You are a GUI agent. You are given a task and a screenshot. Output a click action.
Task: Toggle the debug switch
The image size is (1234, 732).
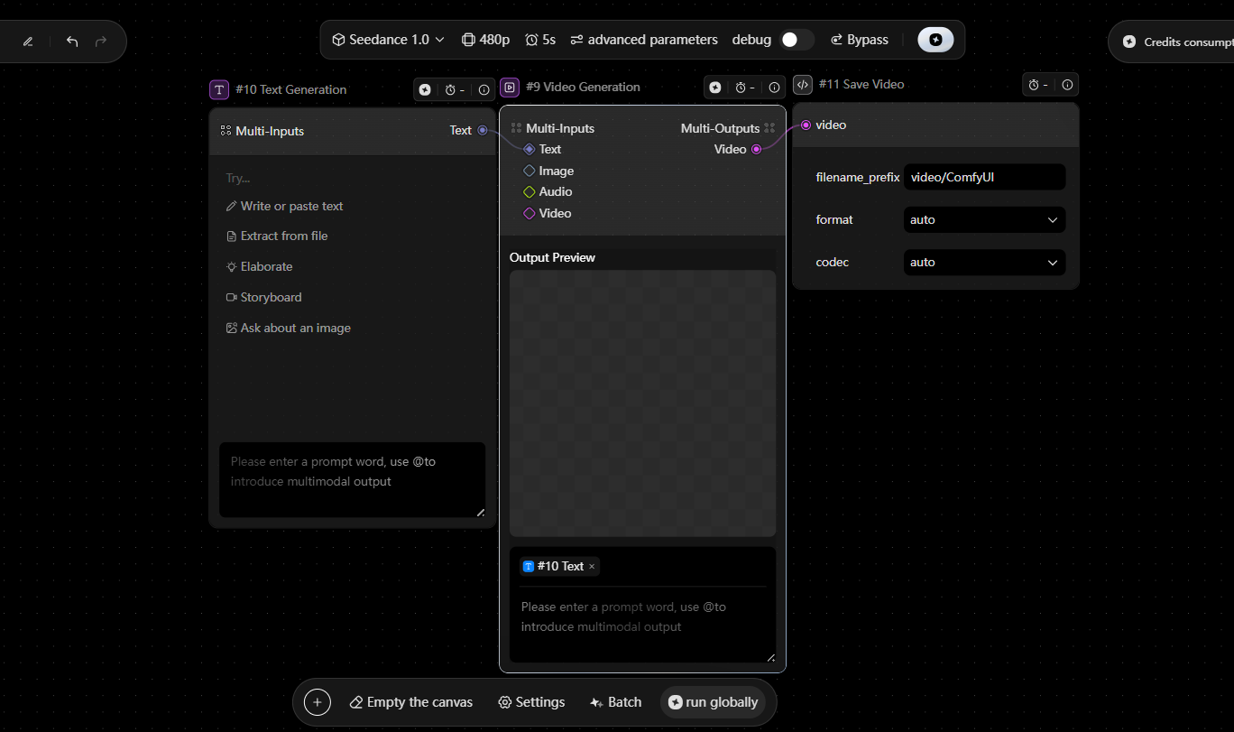(x=797, y=40)
